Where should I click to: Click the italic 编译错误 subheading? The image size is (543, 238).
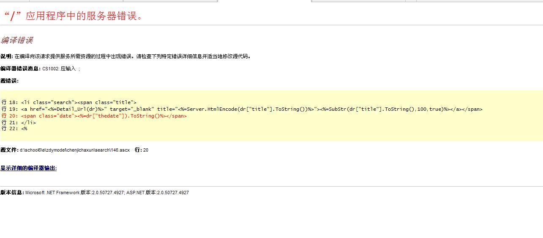click(x=17, y=40)
